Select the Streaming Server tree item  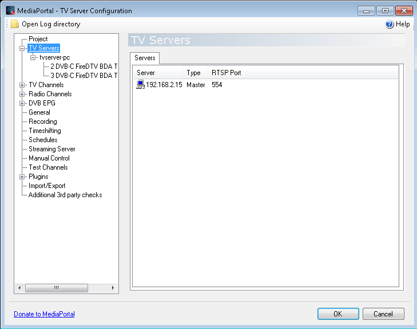pyautogui.click(x=52, y=149)
